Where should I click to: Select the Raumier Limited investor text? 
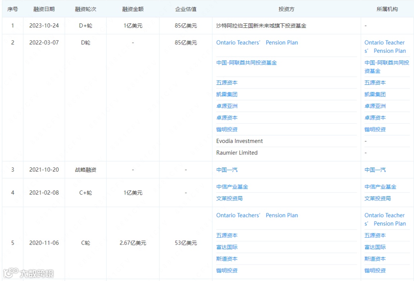tap(237, 153)
